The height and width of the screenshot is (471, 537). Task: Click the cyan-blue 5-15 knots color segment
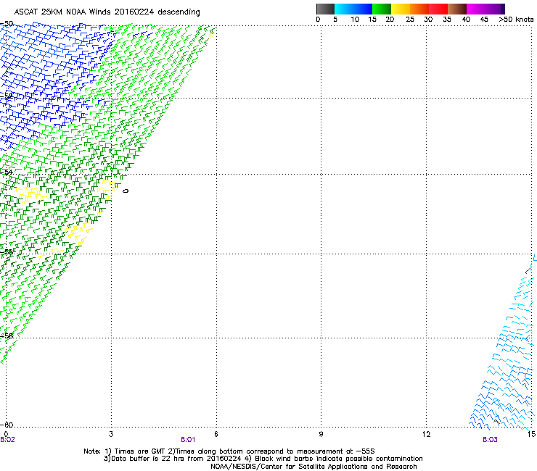(353, 9)
